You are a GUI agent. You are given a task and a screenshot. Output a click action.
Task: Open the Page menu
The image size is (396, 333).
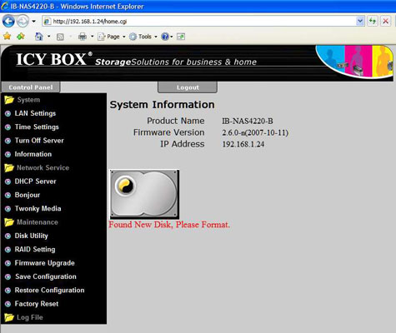coord(112,37)
